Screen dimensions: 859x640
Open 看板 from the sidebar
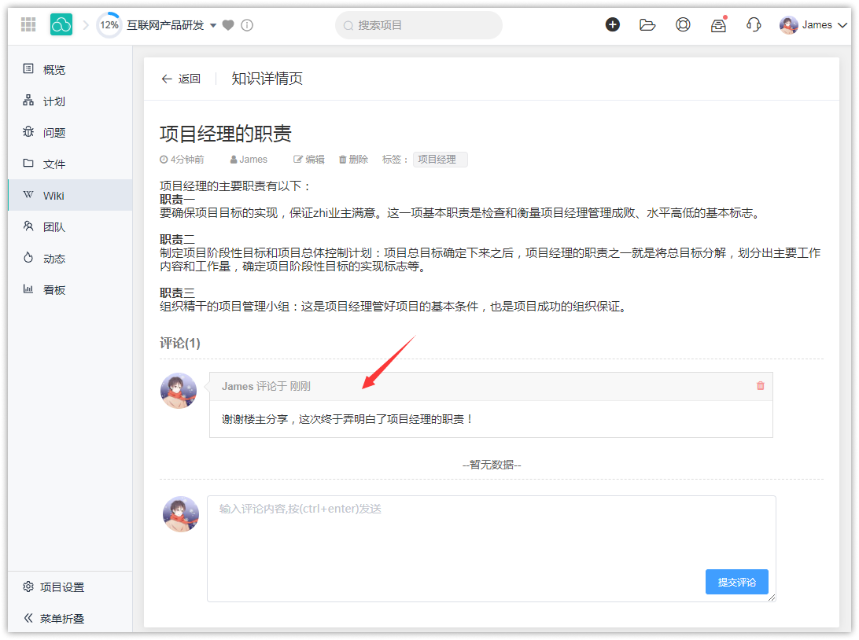54,289
